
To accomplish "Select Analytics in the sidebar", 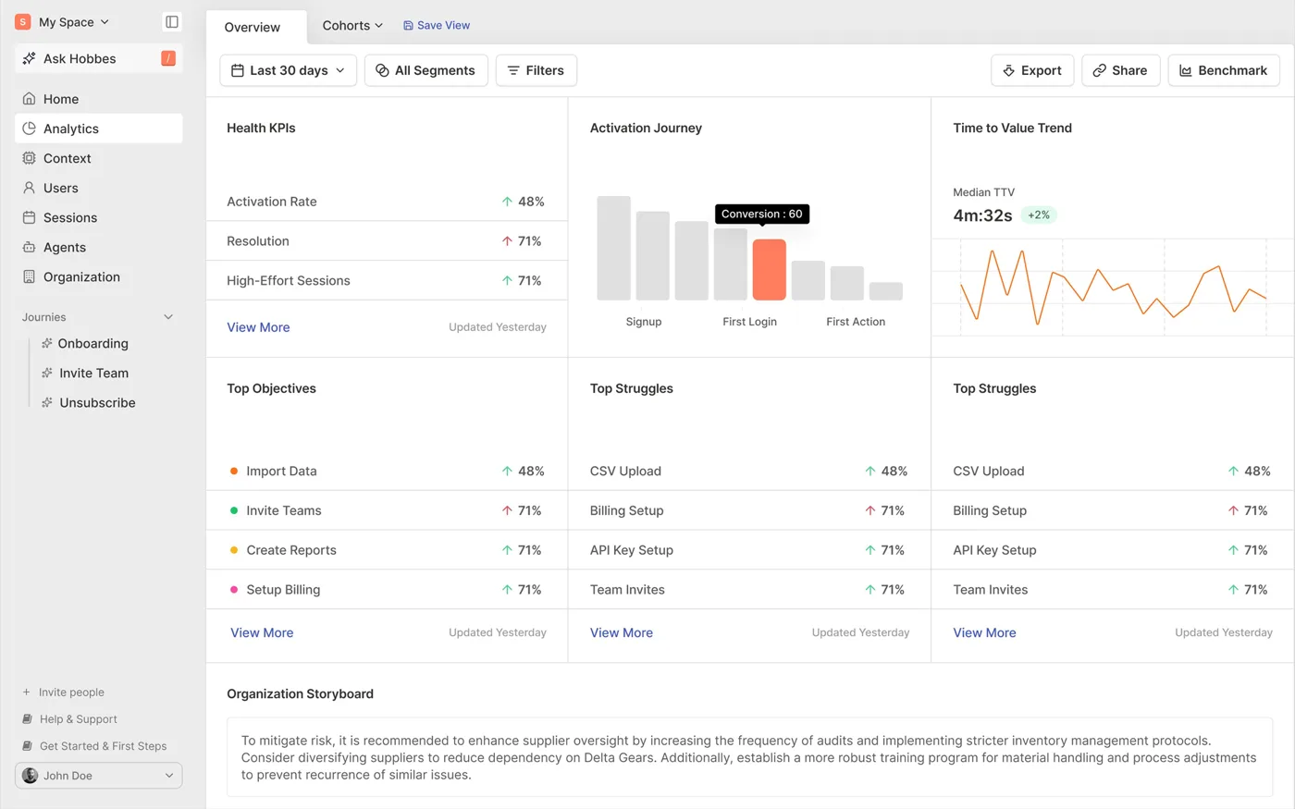I will pos(98,129).
